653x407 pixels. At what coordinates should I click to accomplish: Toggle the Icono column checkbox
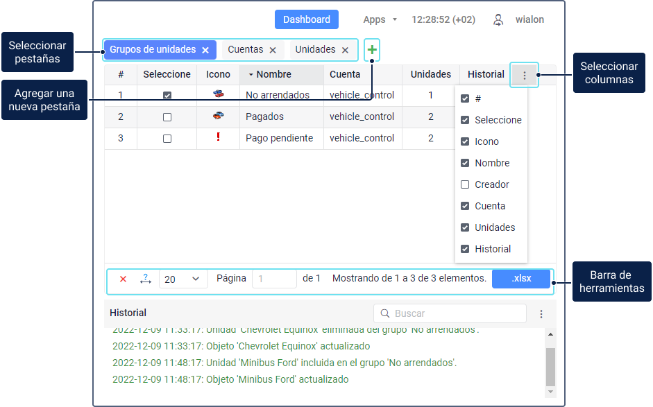(465, 141)
